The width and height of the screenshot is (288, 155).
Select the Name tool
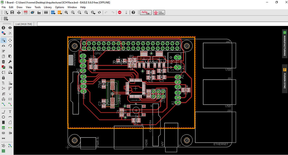coord(3,83)
